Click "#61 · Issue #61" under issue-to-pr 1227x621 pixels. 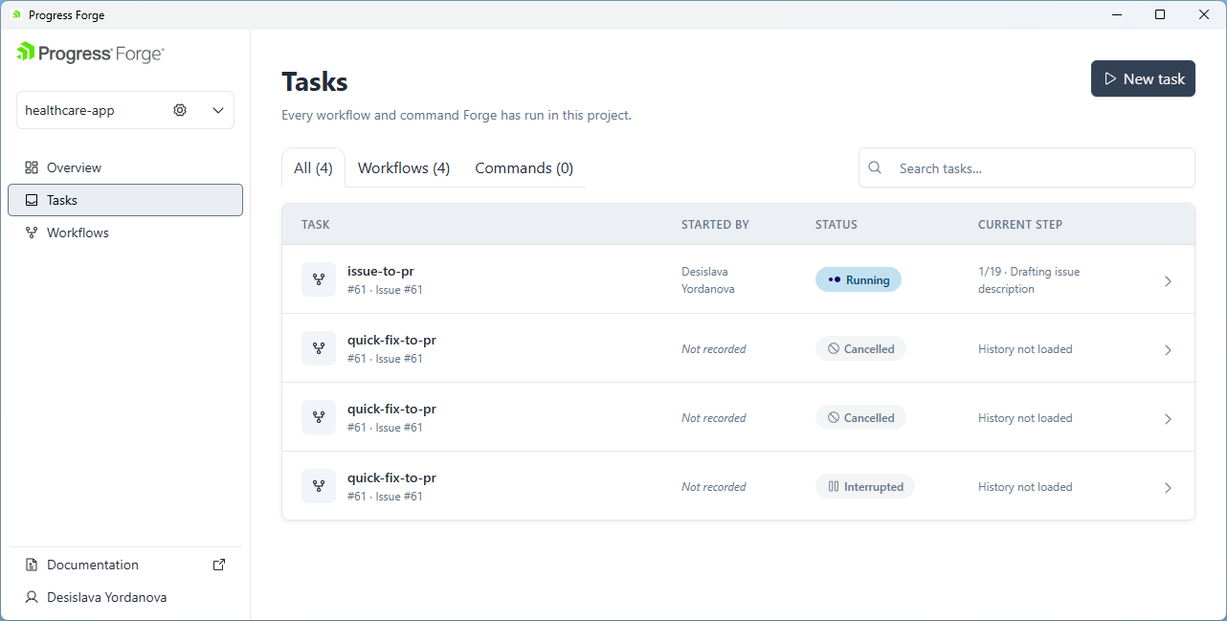(385, 290)
